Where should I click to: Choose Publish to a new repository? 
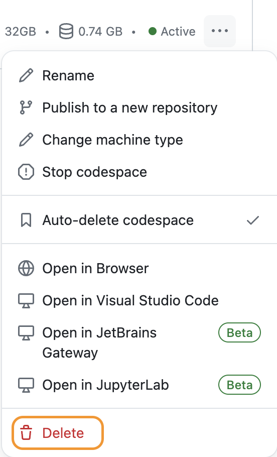click(x=140, y=107)
